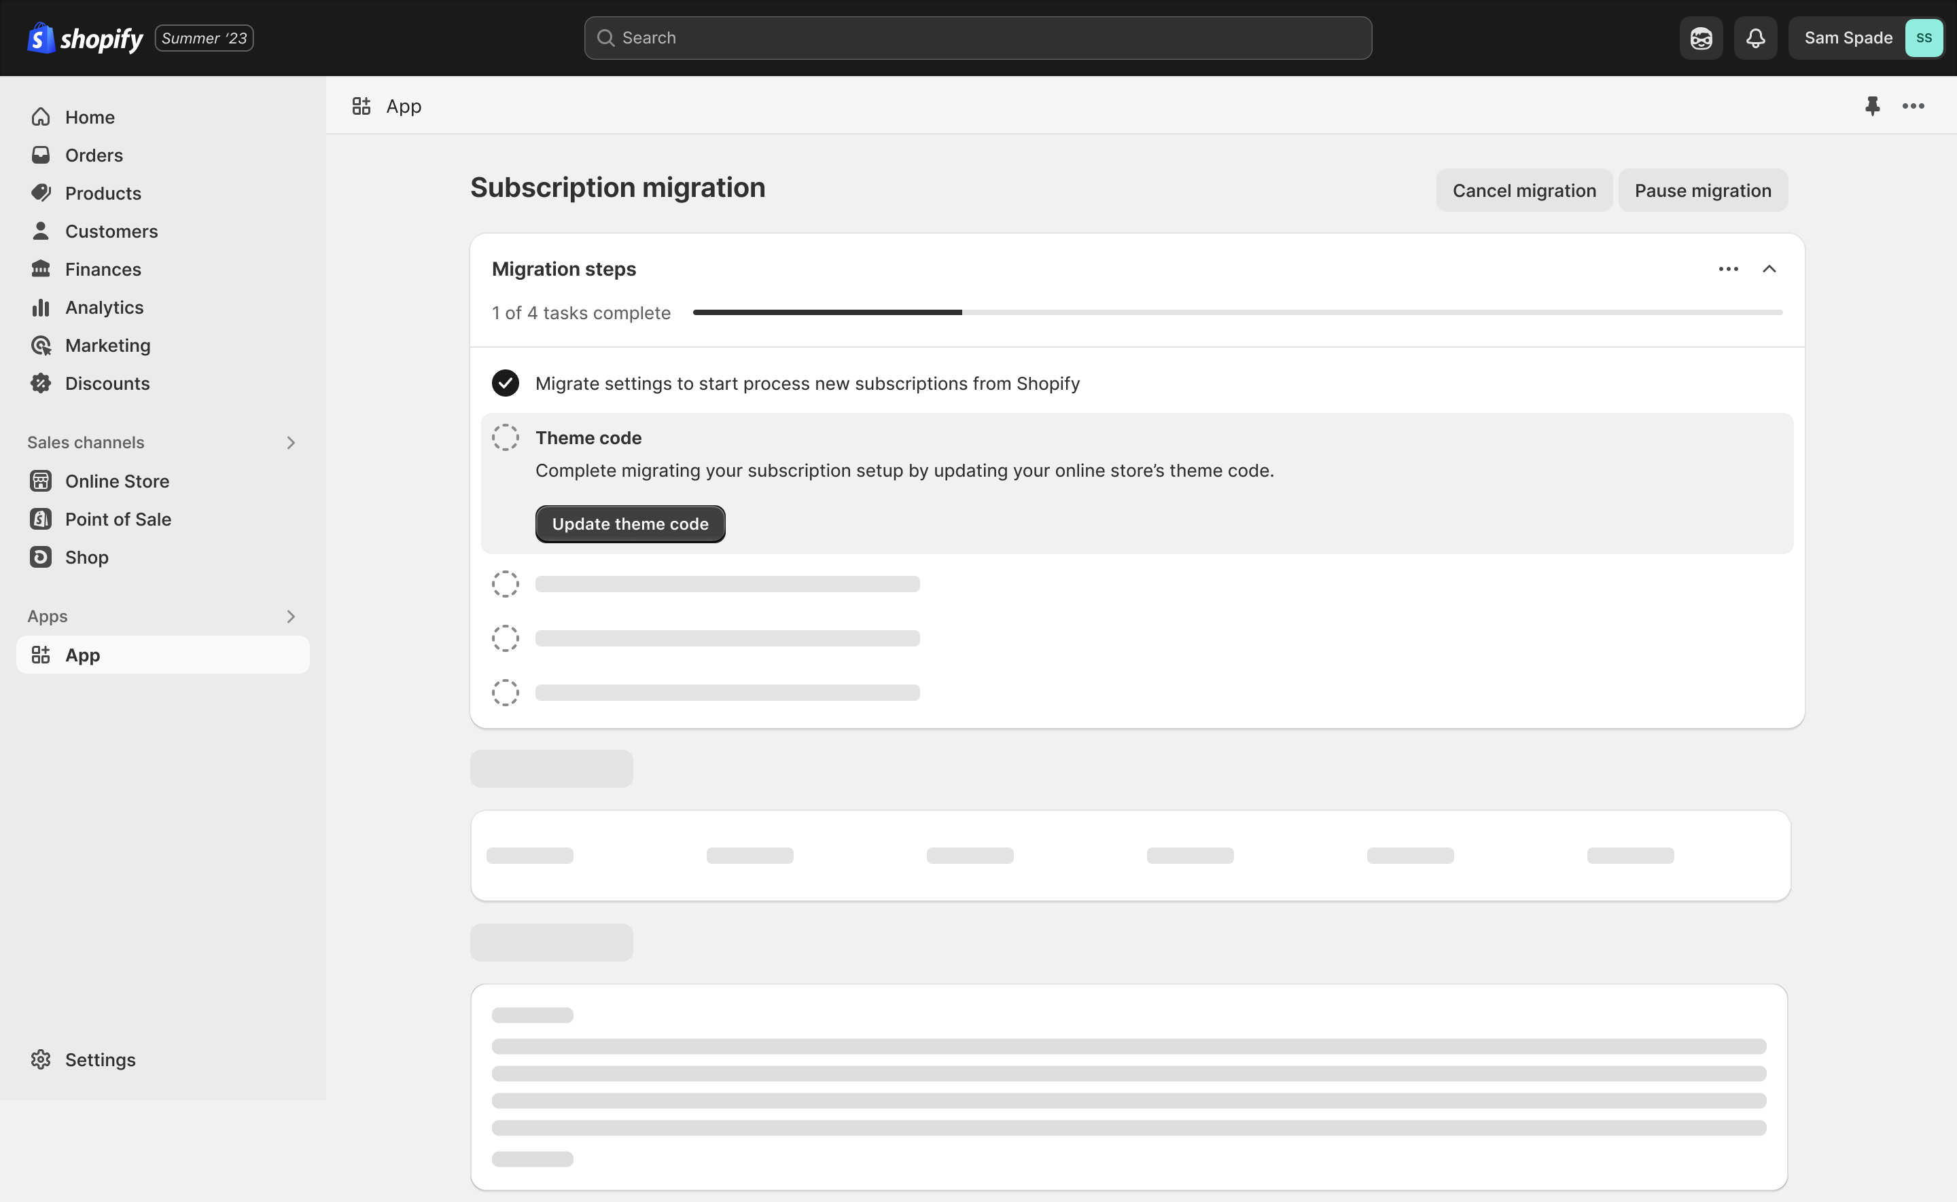This screenshot has height=1202, width=1957.
Task: Click the Theme code step title
Action: pos(588,438)
